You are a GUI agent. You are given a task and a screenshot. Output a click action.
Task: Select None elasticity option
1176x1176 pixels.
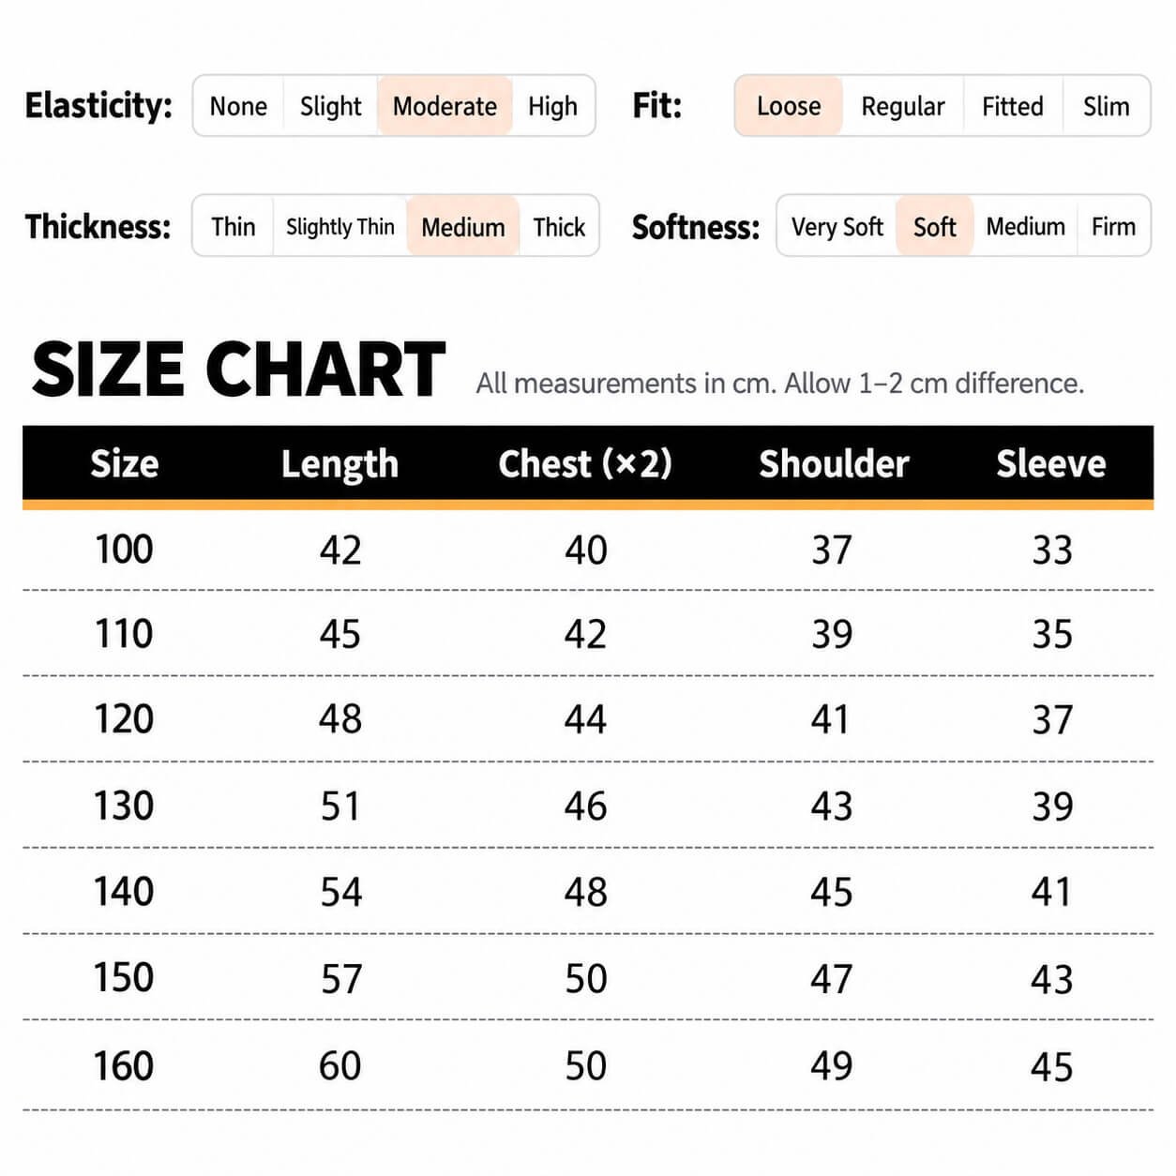pyautogui.click(x=238, y=106)
